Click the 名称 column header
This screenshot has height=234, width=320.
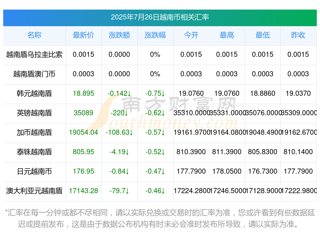pyautogui.click(x=34, y=35)
